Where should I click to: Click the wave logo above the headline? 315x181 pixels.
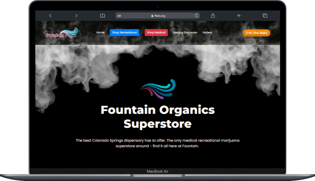tap(158, 89)
